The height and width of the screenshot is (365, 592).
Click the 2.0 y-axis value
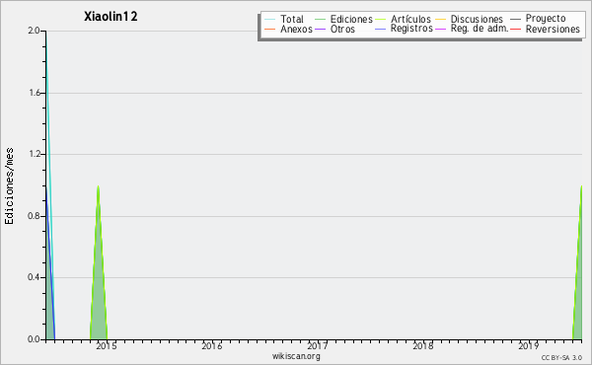click(34, 31)
